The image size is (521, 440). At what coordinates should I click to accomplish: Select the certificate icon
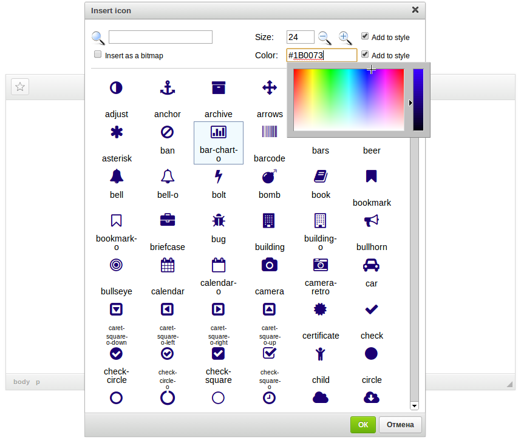tap(321, 309)
